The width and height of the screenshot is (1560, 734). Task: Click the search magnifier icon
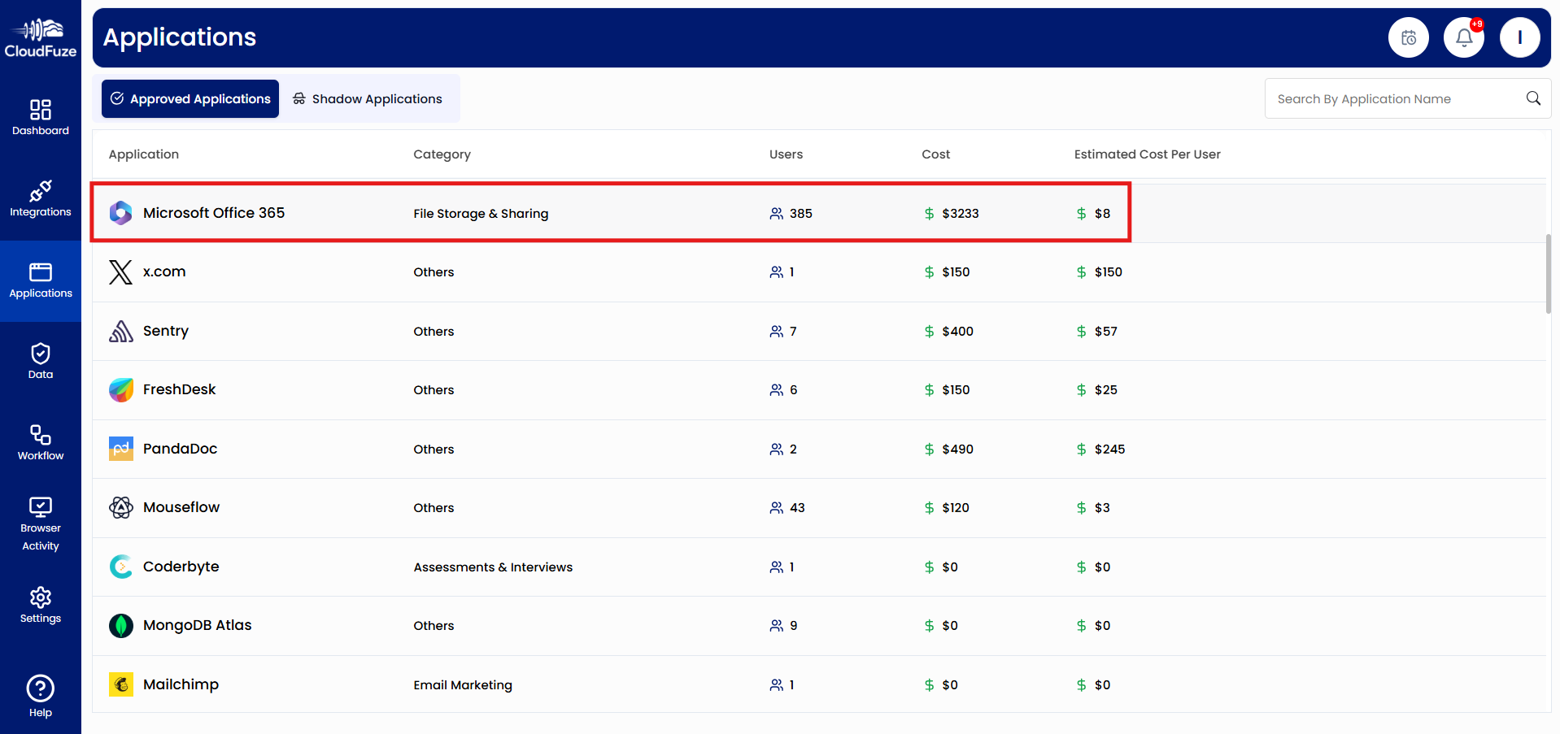tap(1532, 98)
